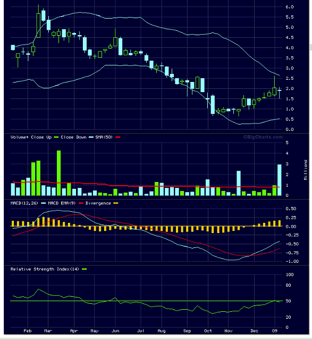Image resolution: width=312 pixels, height=340 pixels.
Task: Click the red MACD EMA(9) legend swatch
Action: (81, 203)
